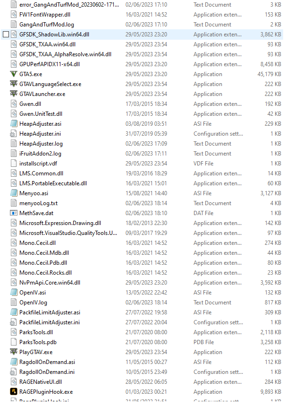Click the Mono.Cecil.dll file icon
Viewport: 294px width, 407px height.
coord(14,243)
